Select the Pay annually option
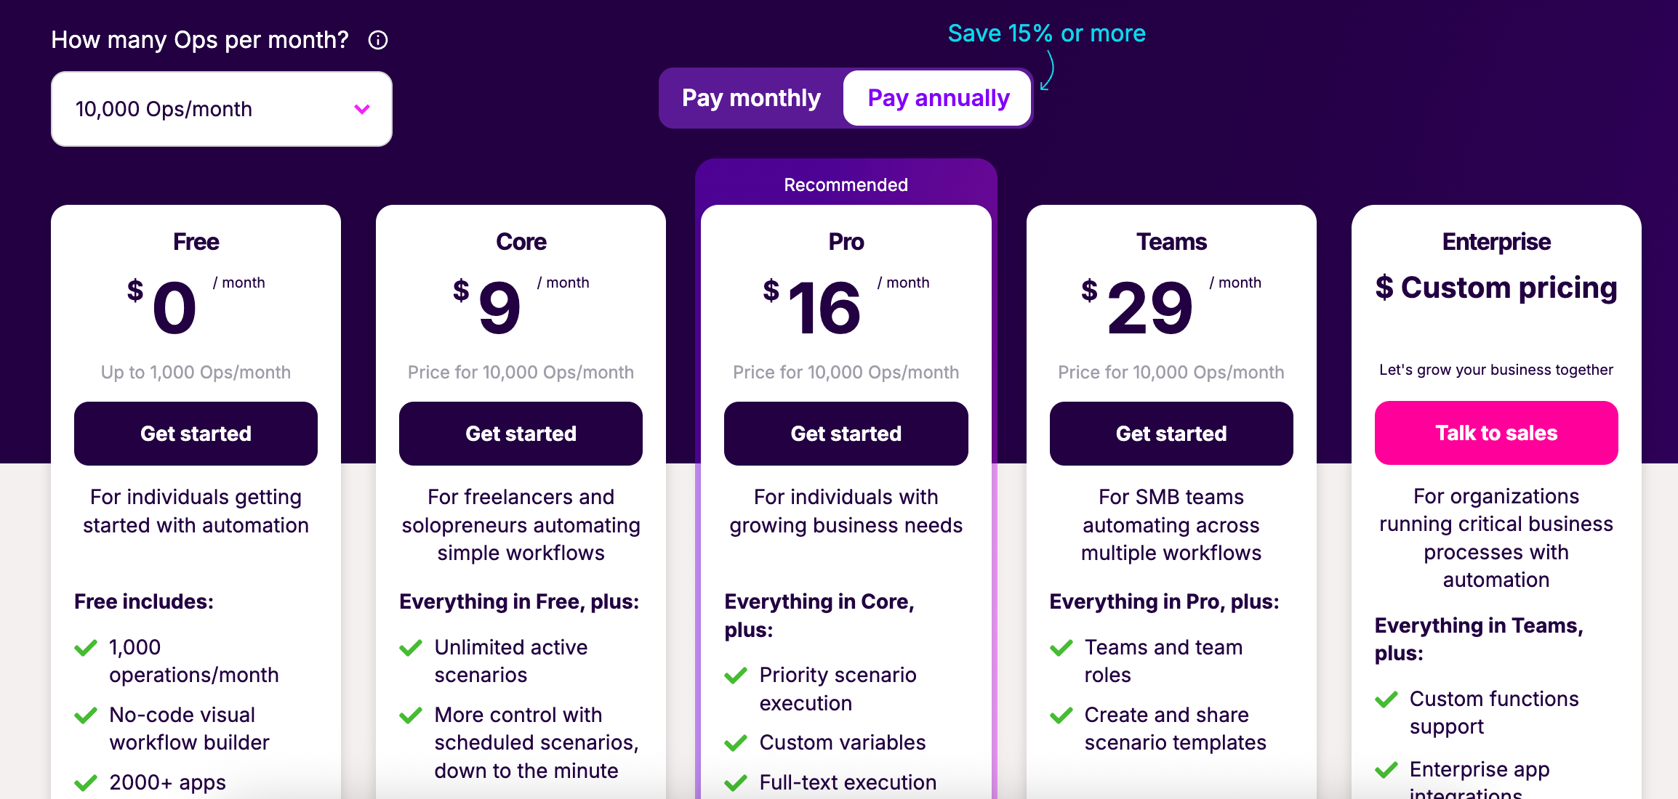 point(938,98)
